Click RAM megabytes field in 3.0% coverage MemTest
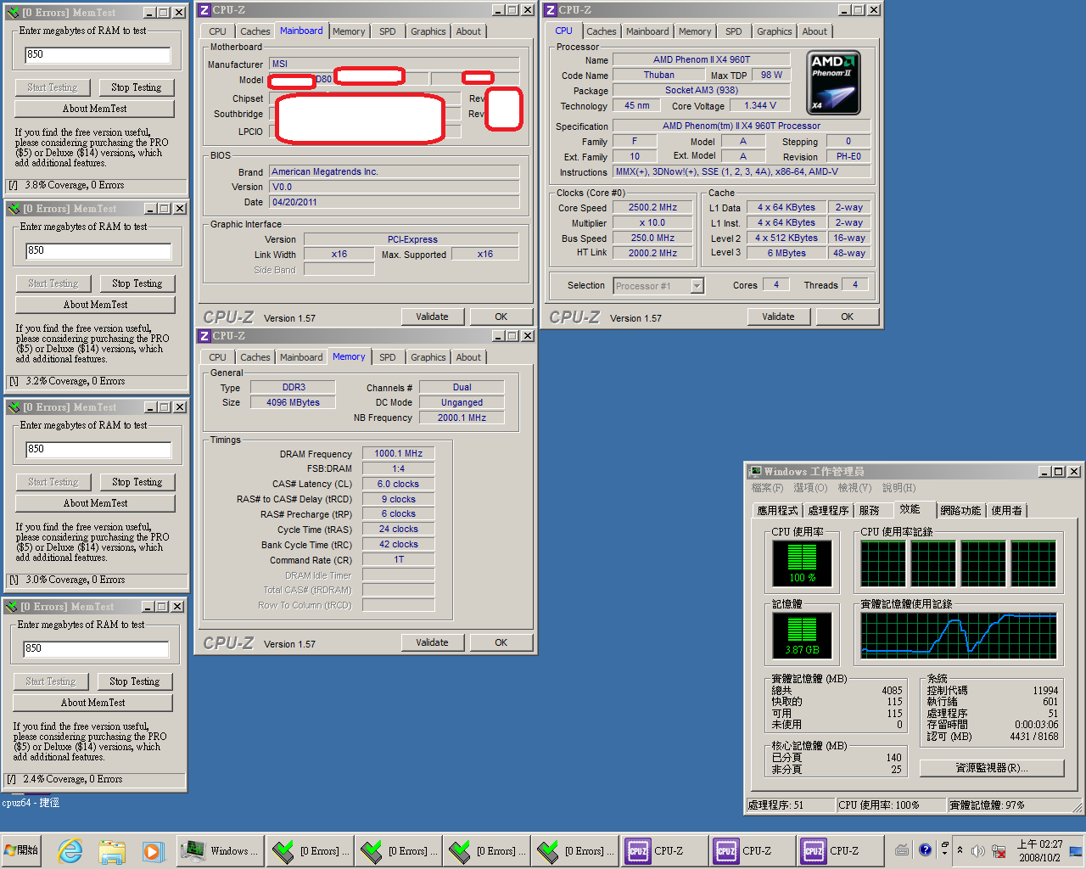The image size is (1086, 869). [x=98, y=450]
